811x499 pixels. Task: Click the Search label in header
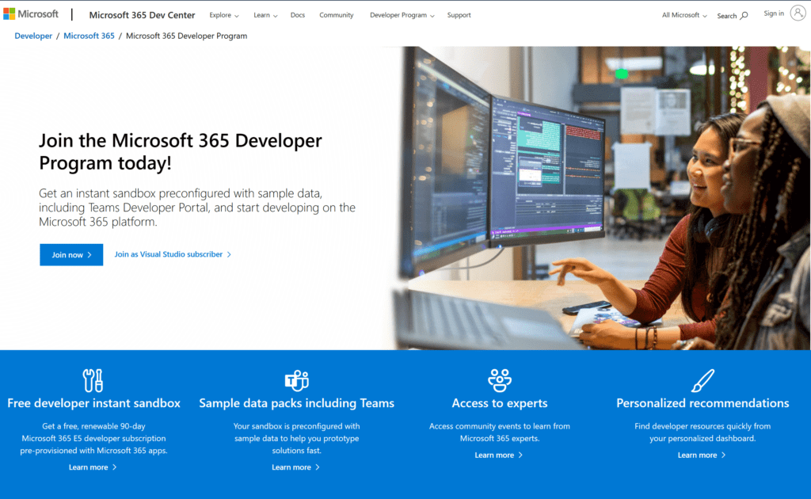(x=727, y=16)
